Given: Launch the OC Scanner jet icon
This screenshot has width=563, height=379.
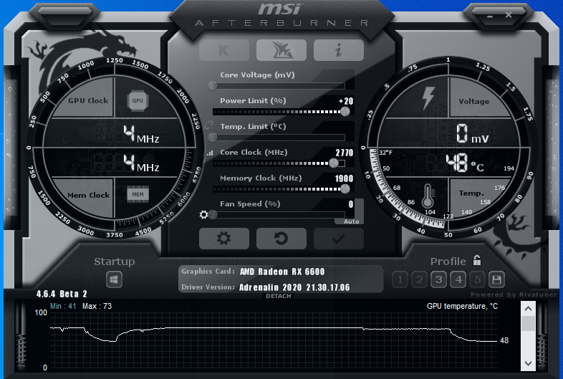Looking at the screenshot, I should click(281, 50).
